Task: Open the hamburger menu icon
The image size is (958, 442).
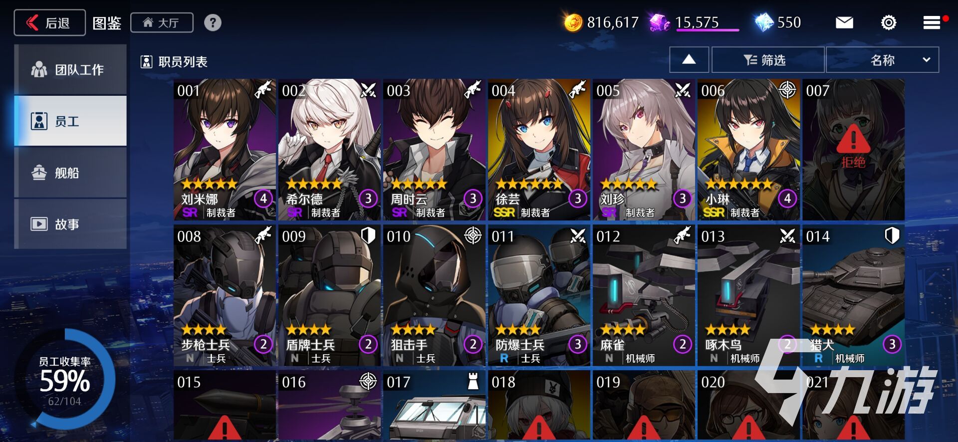Action: point(932,22)
